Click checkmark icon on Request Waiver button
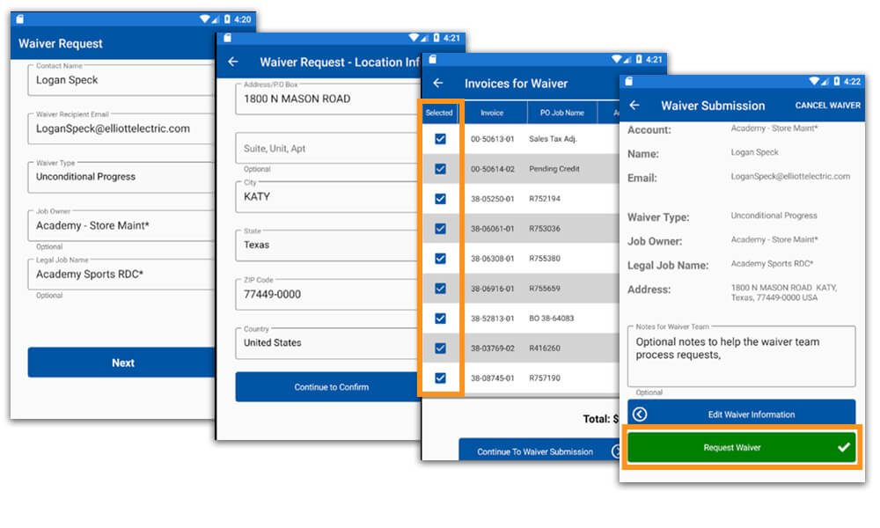Image resolution: width=880 pixels, height=528 pixels. click(x=844, y=448)
